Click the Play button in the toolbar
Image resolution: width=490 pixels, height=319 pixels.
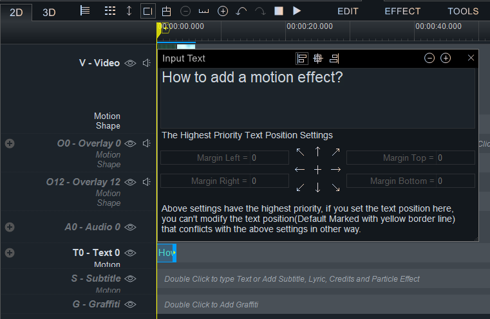[297, 11]
